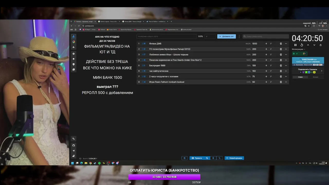Open the statistics bar chart sidebar icon

(x=74, y=47)
